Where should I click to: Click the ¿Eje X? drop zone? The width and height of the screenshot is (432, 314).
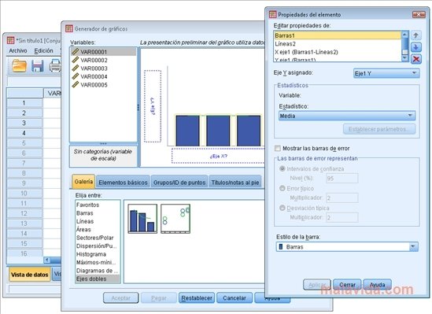pyautogui.click(x=218, y=156)
